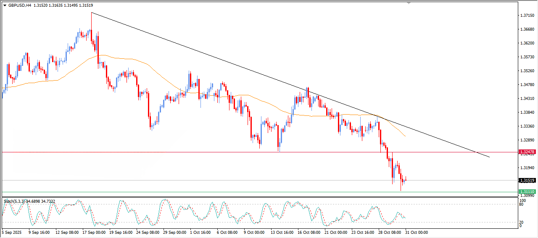The height and width of the screenshot is (238, 538).
Task: Click the 31 Oct 00:00 time axis label
Action: [x=417, y=232]
